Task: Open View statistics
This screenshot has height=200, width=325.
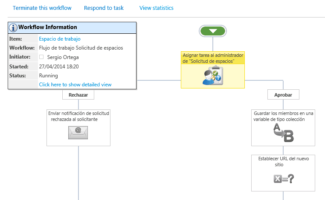Action: click(156, 8)
